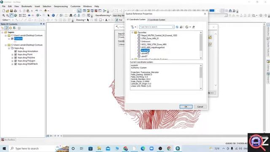Click List By Selection icon
Screen dimensions: 270x152
coord(14,28)
